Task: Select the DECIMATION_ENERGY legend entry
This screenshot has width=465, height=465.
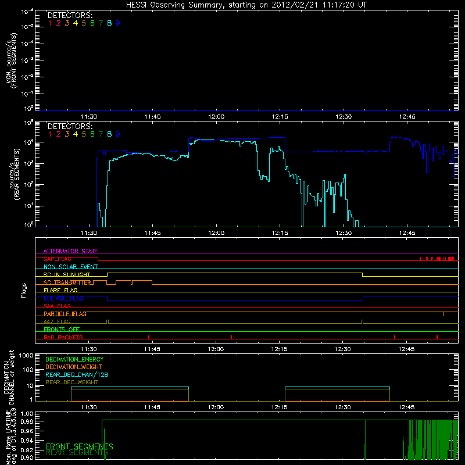Action: point(74,359)
